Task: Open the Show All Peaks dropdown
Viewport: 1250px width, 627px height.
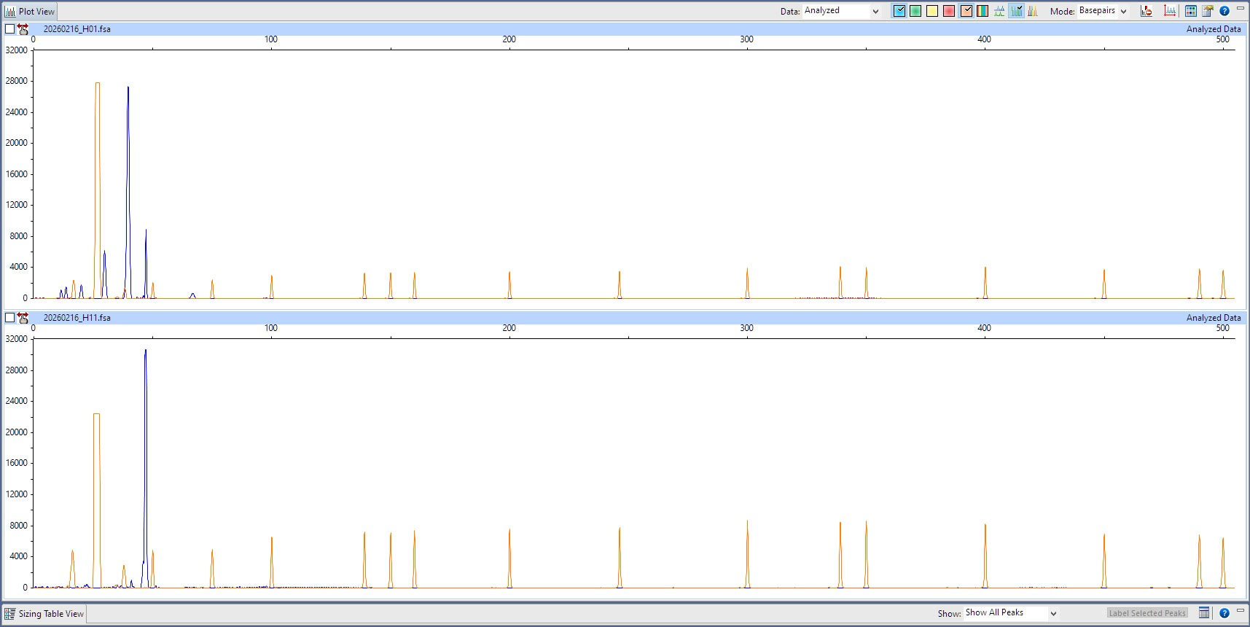Action: (x=1011, y=613)
